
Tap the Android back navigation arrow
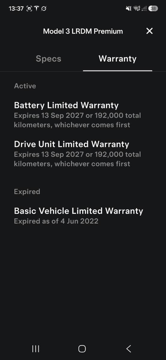point(129,348)
